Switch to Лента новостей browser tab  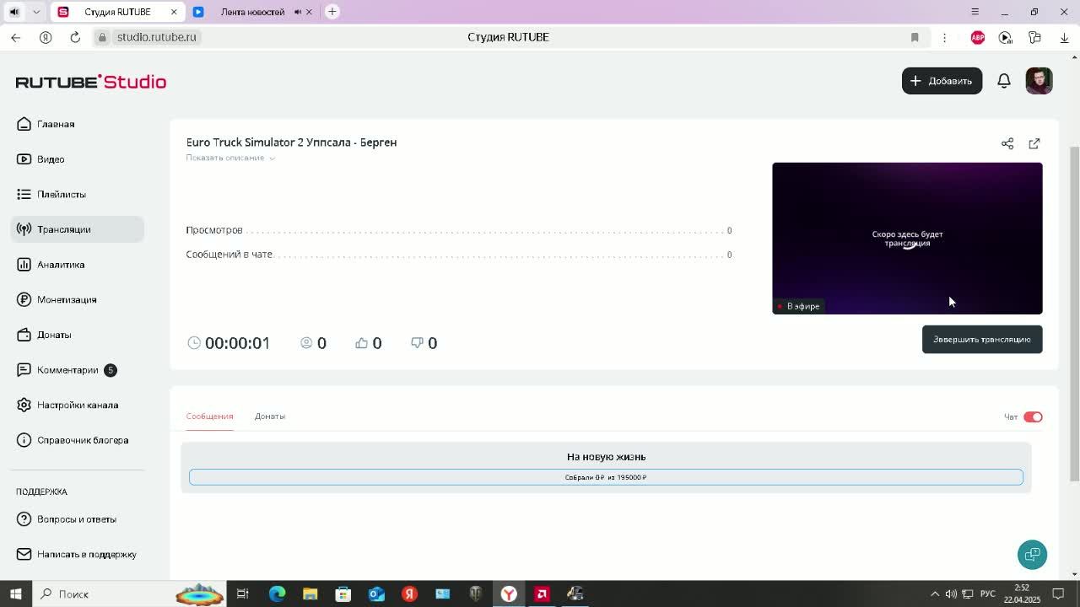click(252, 12)
